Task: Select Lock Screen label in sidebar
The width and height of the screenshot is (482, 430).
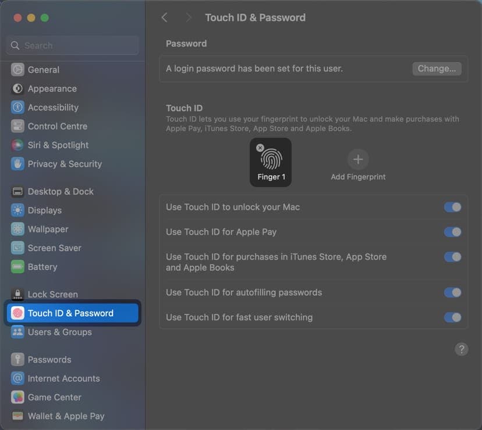Action: click(53, 295)
